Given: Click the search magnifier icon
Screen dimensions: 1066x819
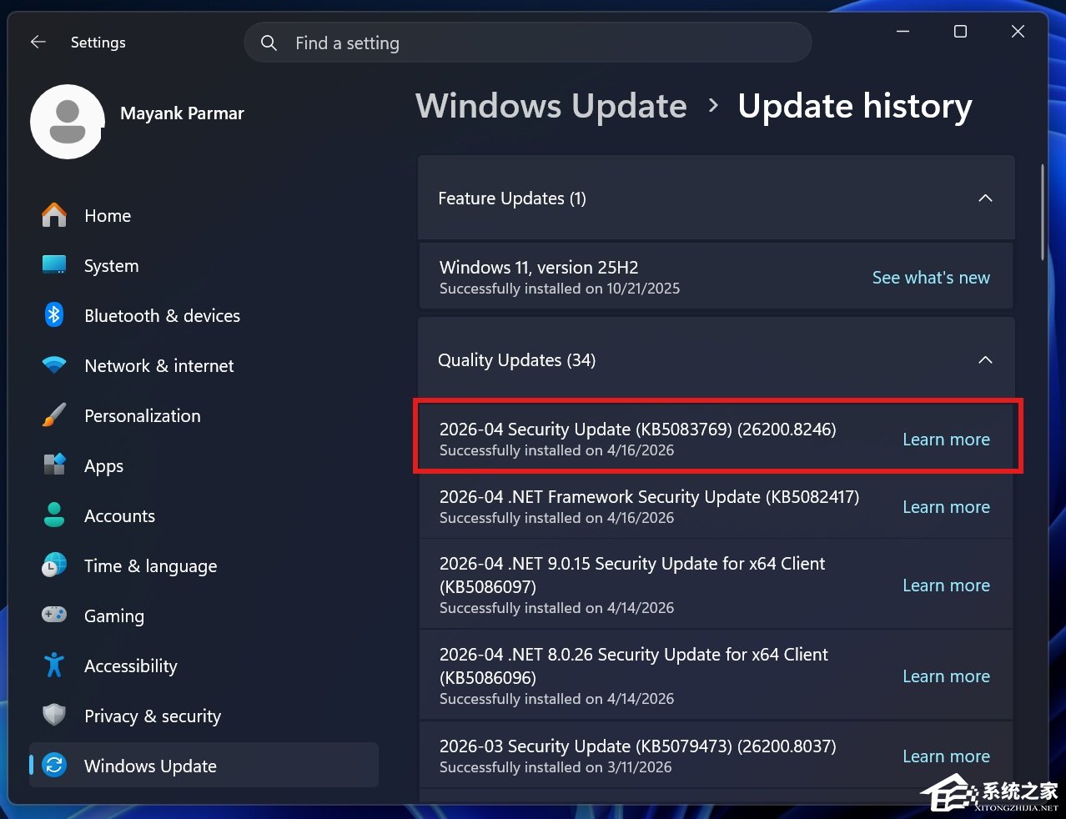Looking at the screenshot, I should (269, 43).
